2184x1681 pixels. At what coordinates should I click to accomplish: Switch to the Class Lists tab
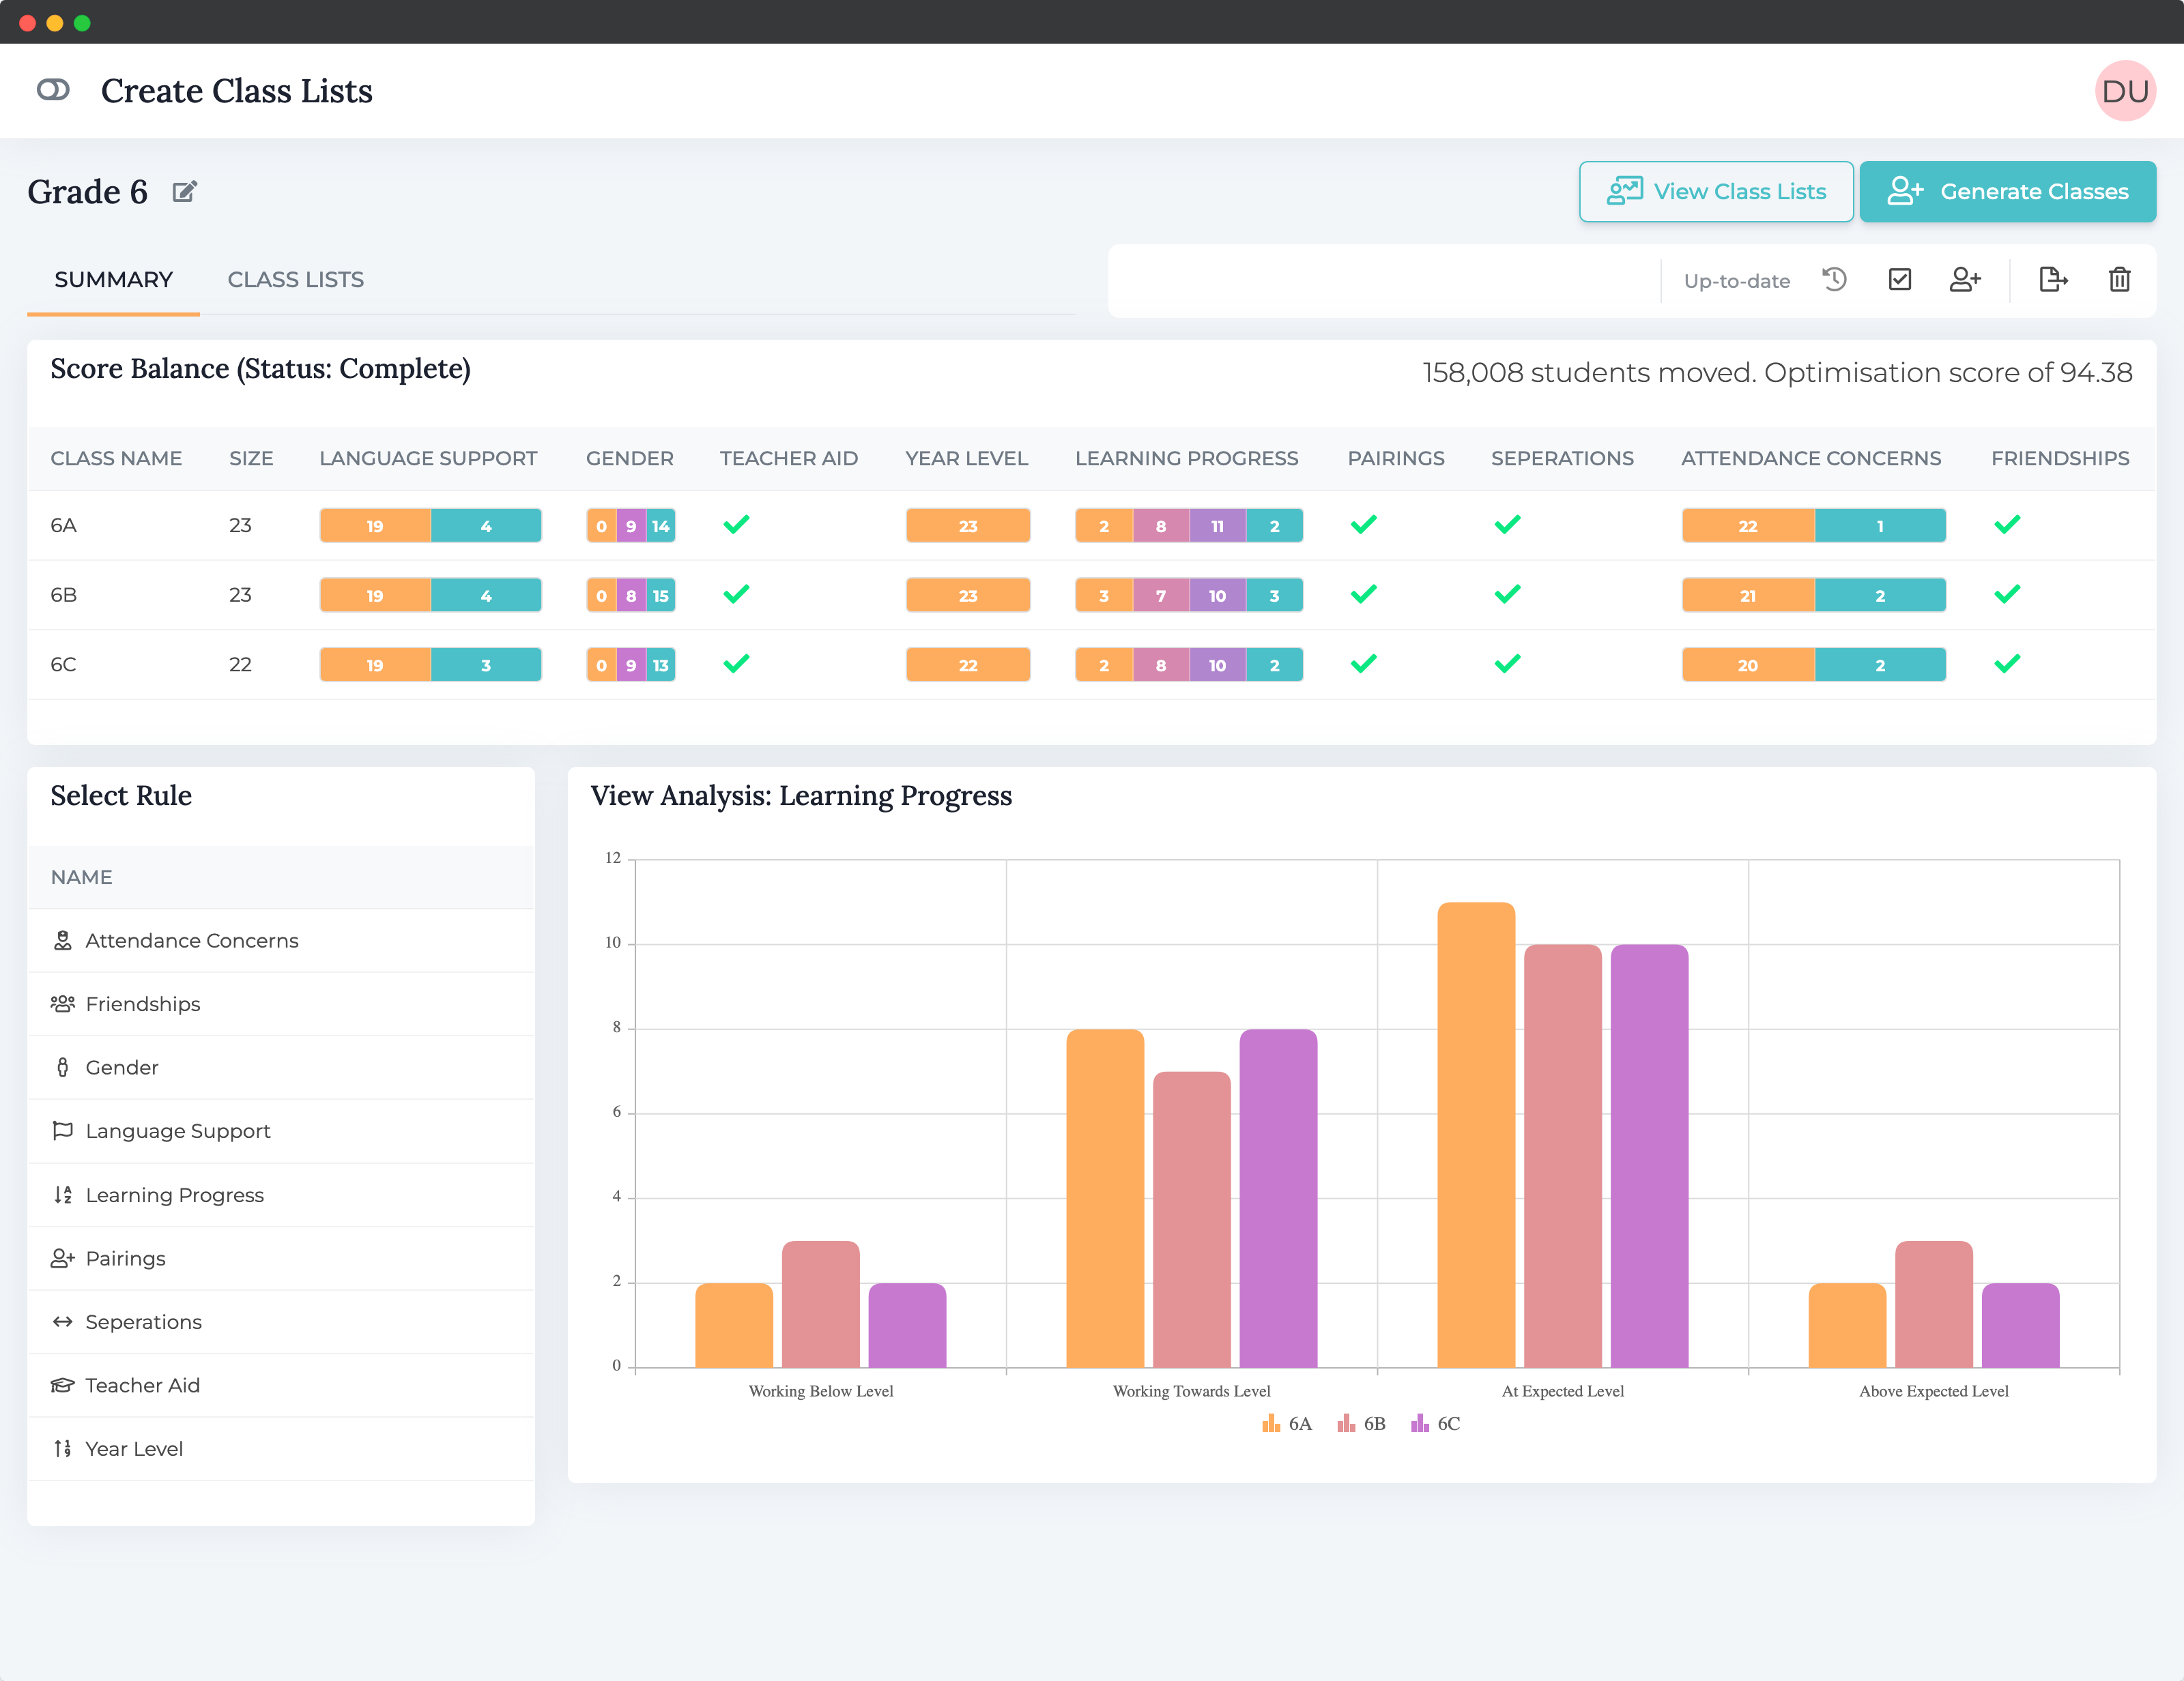click(295, 280)
